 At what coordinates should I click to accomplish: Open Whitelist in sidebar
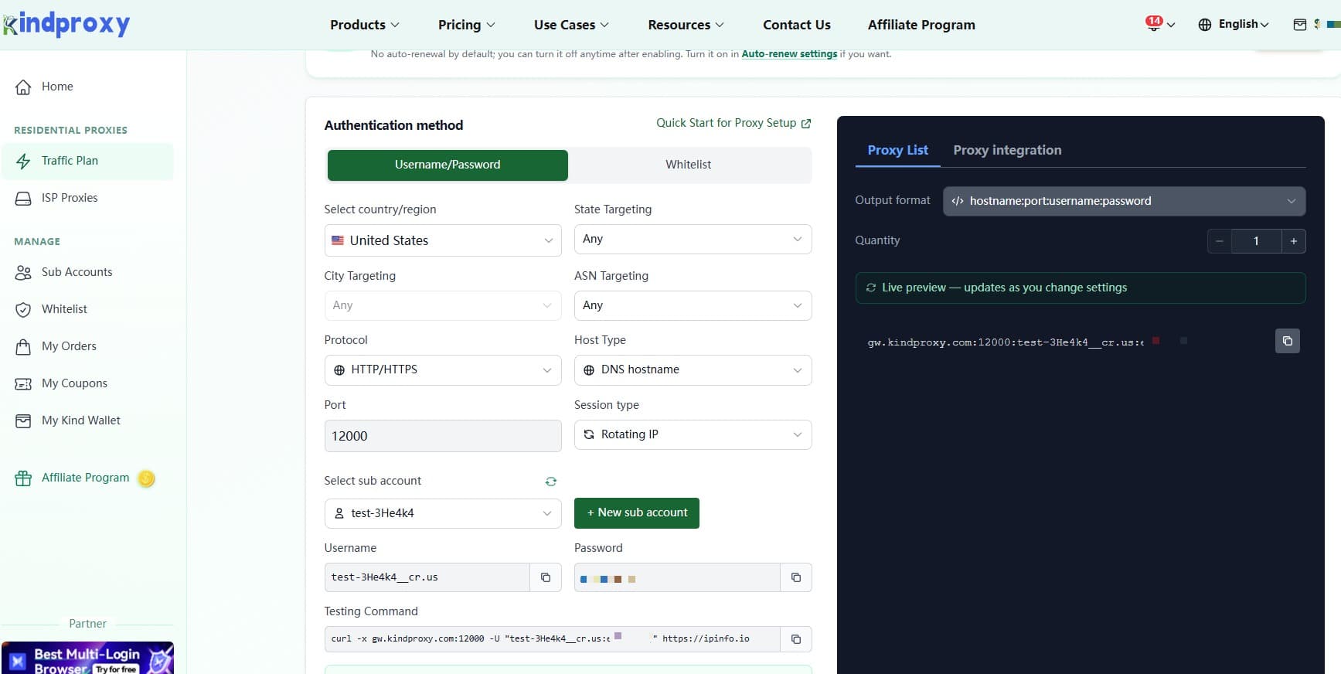click(x=87, y=309)
